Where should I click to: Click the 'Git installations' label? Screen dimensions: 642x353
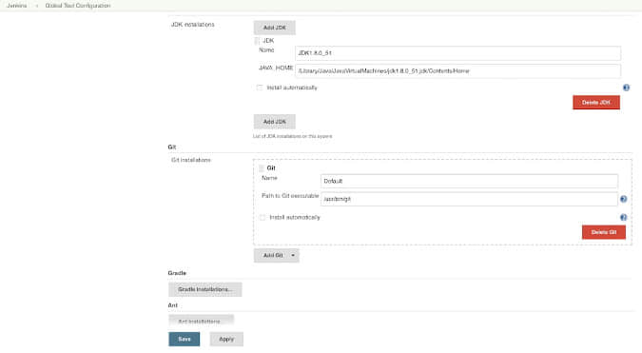[x=191, y=160]
